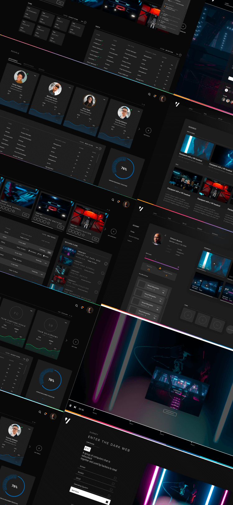The height and width of the screenshot is (505, 233).
Task: Switch to the Active People tab
Action: [x=13, y=60]
